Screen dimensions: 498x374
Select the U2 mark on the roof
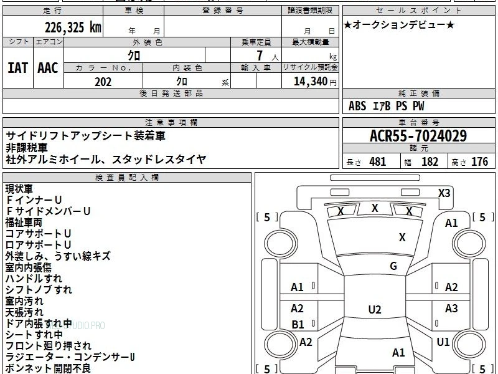pyautogui.click(x=375, y=310)
